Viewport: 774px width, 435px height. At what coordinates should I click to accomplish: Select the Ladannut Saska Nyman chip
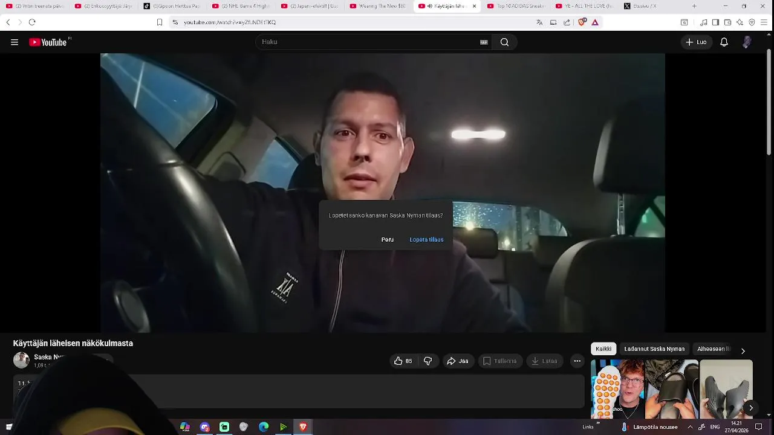[x=654, y=349]
